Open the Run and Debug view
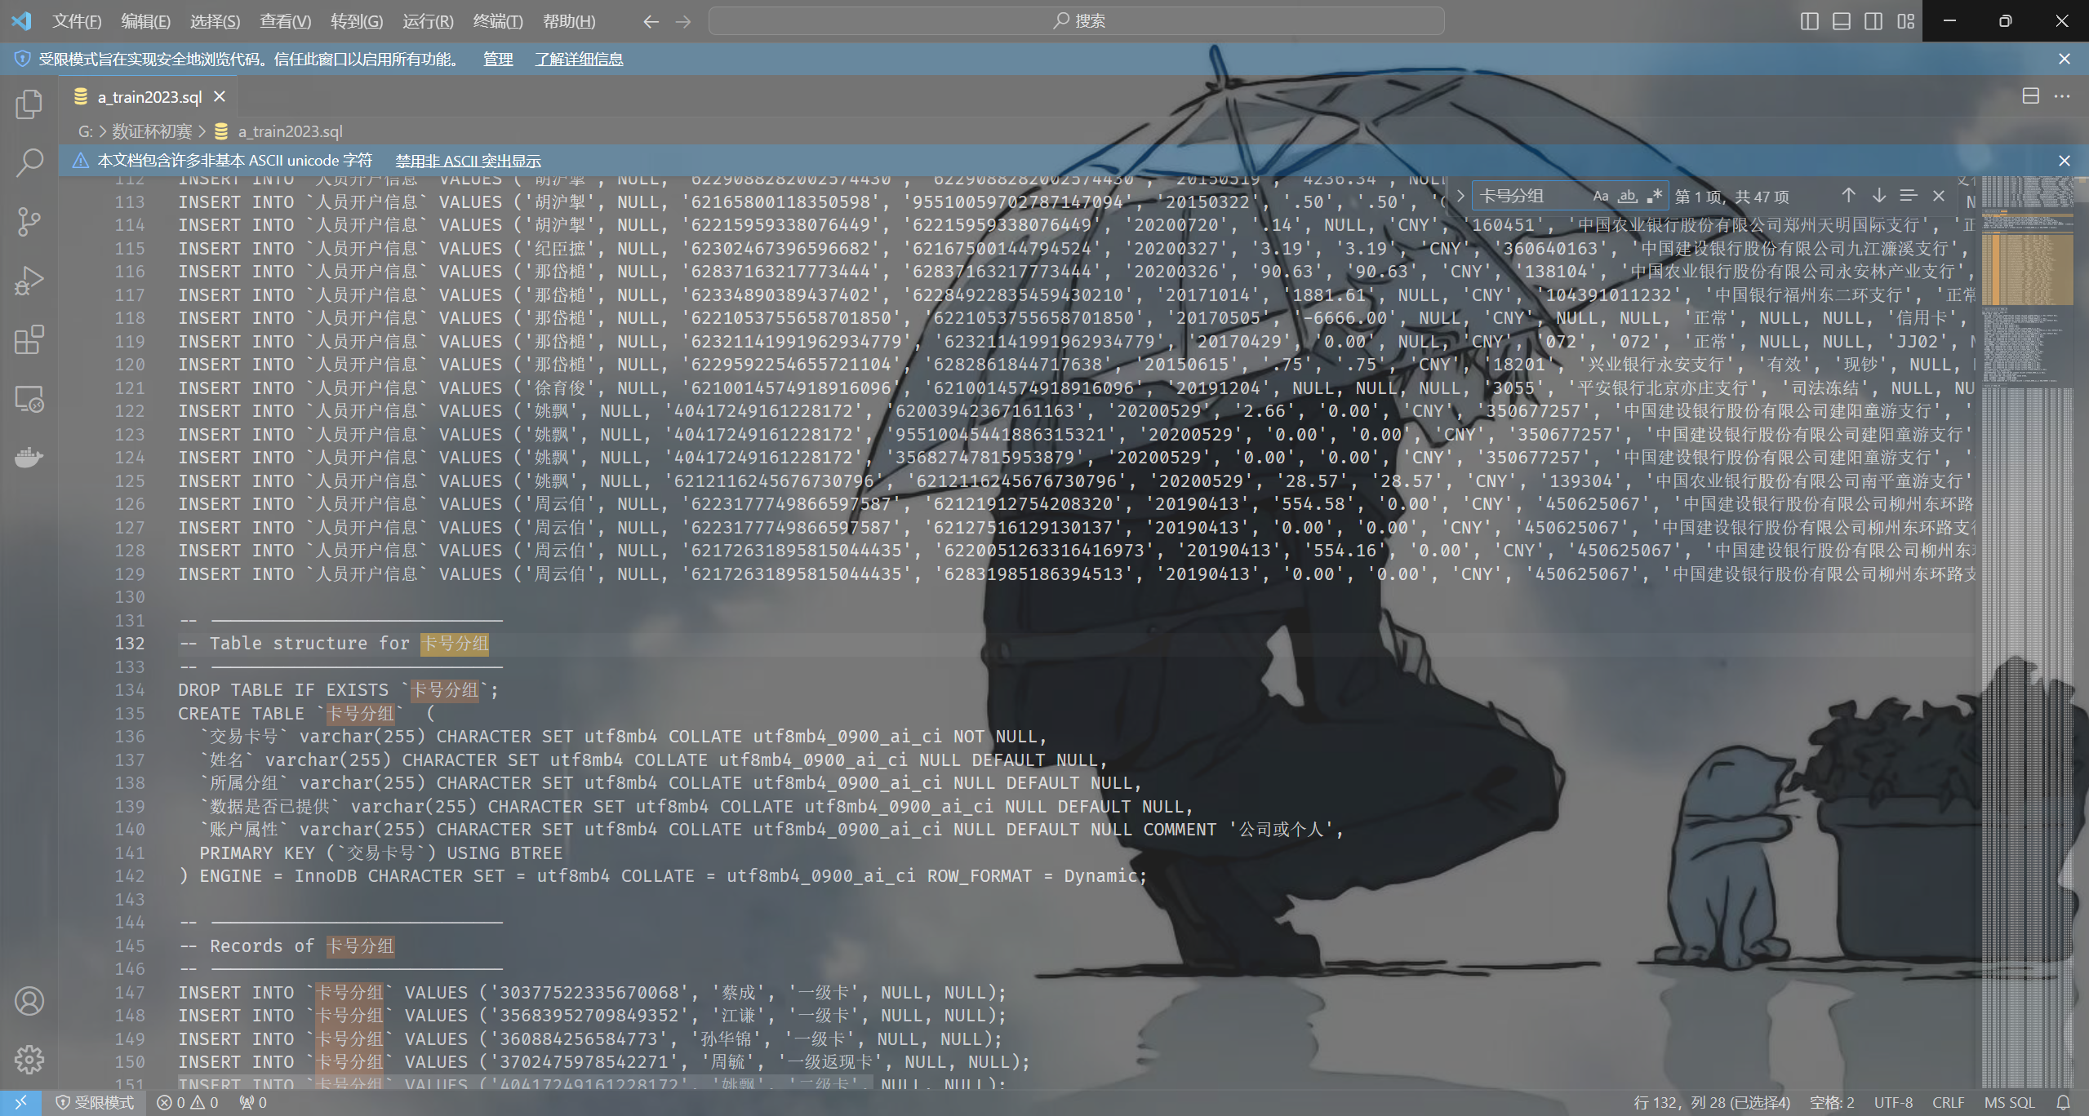The image size is (2089, 1116). pos(29,281)
